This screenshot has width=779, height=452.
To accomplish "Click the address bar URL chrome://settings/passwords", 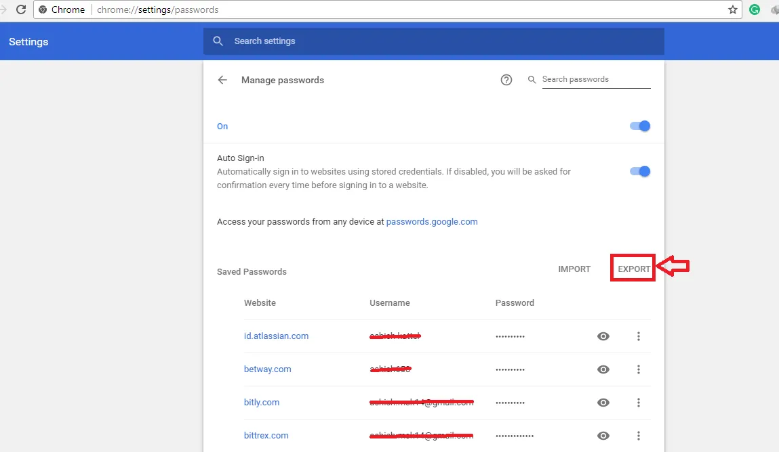I will 157,9.
